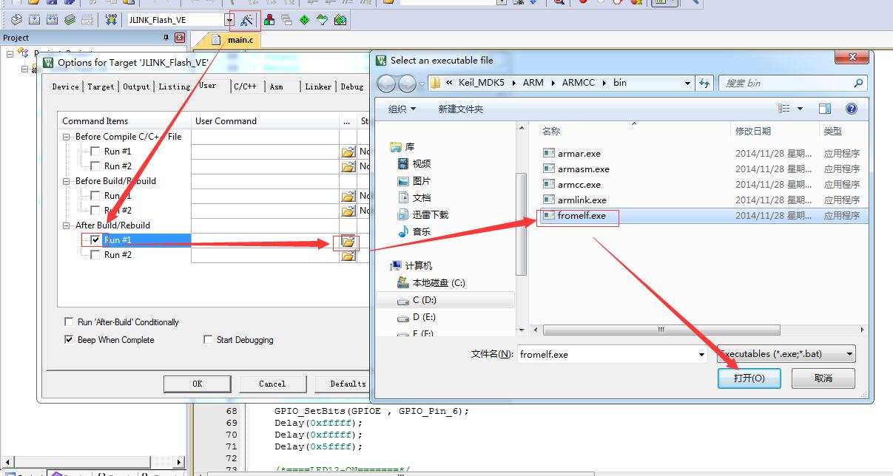Check the Before Compile C/C++ File Run #2 checkbox

point(95,166)
